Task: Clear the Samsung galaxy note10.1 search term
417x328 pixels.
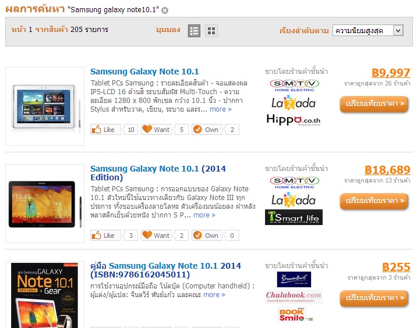Action: point(165,10)
